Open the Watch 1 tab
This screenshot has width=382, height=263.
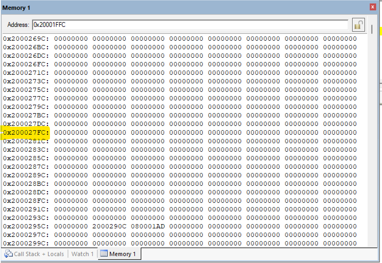[x=82, y=254]
